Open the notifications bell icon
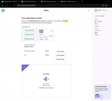The height and width of the screenshot is (101, 112). 89,10
